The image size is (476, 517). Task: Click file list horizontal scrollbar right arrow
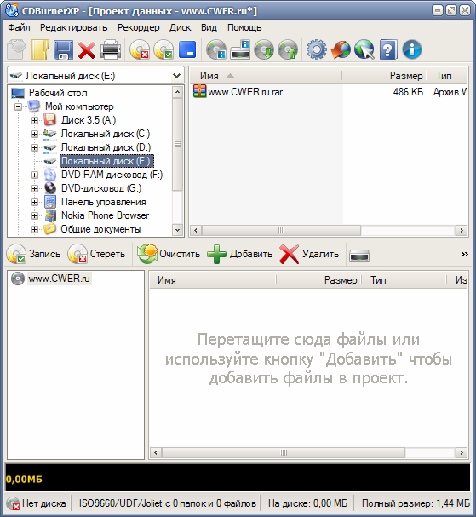[x=462, y=230]
